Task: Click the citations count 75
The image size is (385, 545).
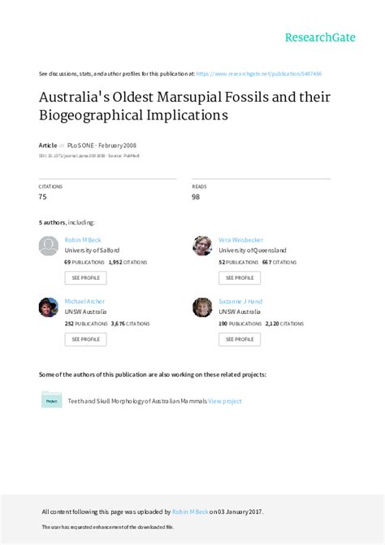Action: coord(42,197)
